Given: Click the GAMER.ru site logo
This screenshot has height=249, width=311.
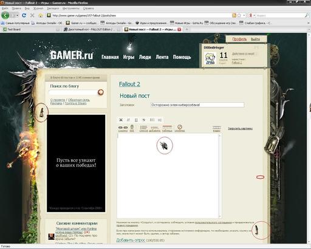Looking at the screenshot, I should [72, 55].
